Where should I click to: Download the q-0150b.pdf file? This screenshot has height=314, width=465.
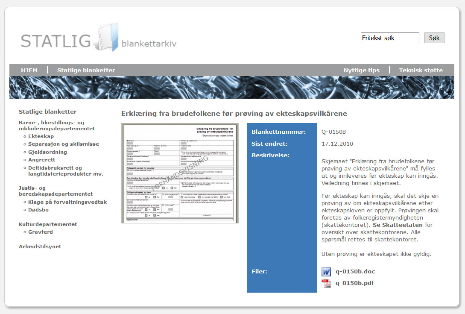point(354,283)
